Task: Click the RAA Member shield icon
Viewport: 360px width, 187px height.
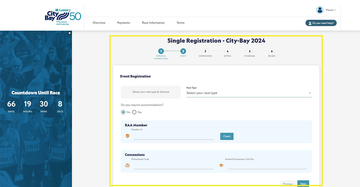Action: coord(127,136)
